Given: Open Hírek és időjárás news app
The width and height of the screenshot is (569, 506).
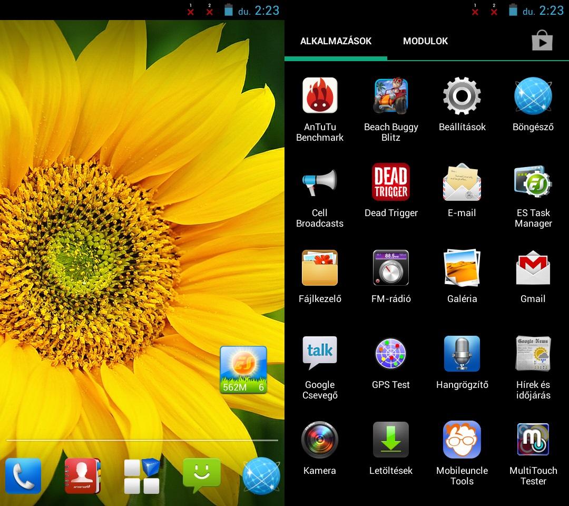Looking at the screenshot, I should click(533, 354).
